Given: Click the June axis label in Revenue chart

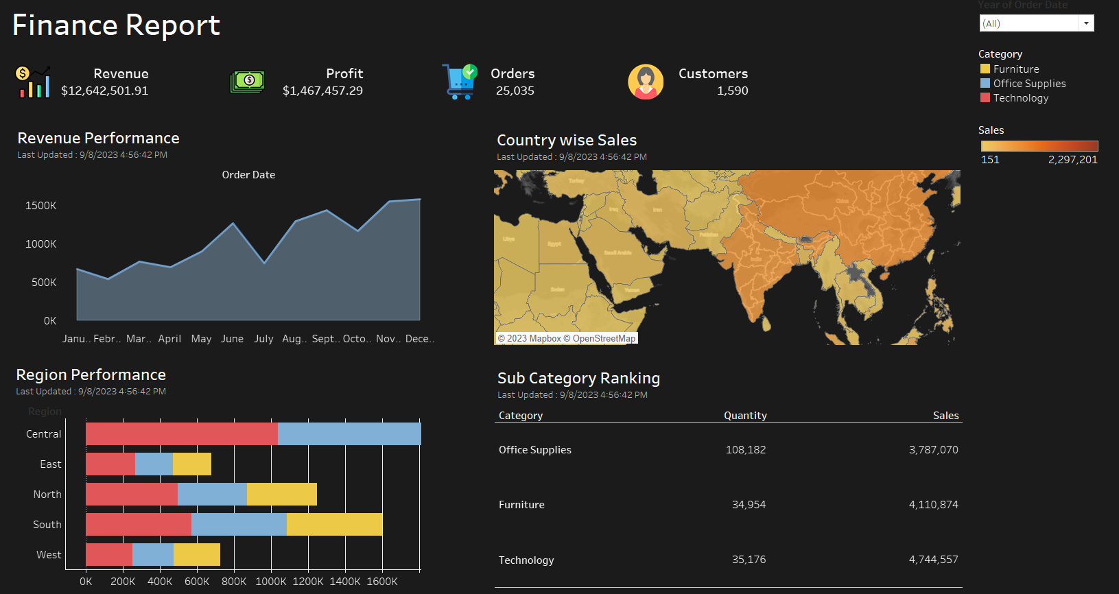Looking at the screenshot, I should click(232, 339).
